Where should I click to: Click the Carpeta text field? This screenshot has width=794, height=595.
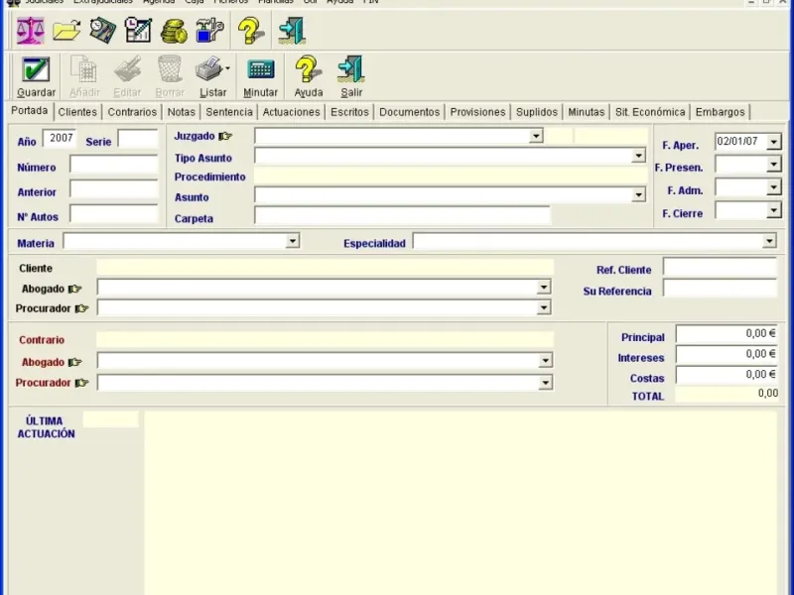402,216
